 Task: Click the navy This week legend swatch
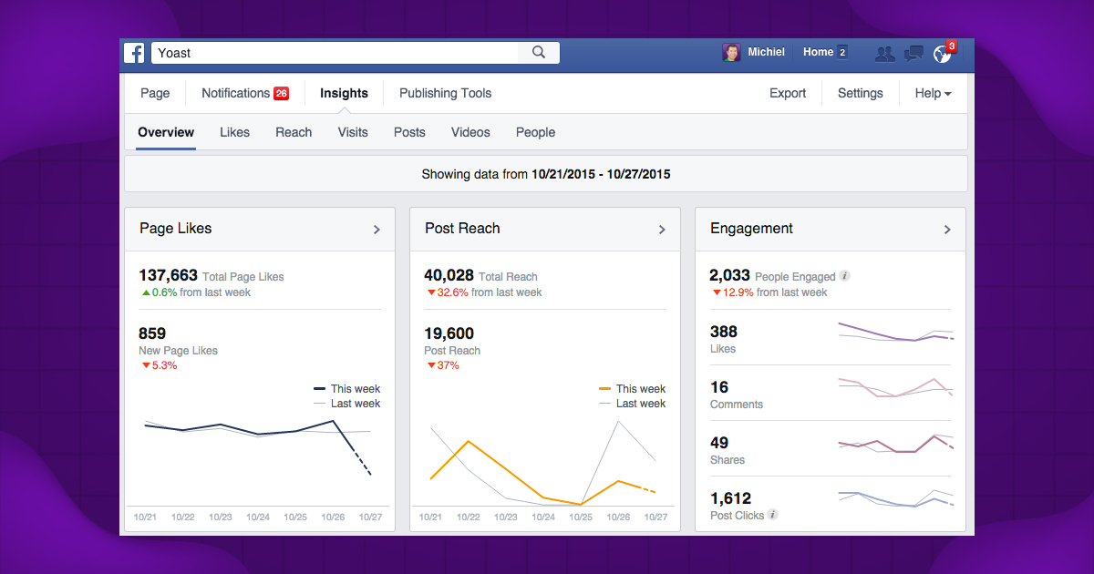320,389
